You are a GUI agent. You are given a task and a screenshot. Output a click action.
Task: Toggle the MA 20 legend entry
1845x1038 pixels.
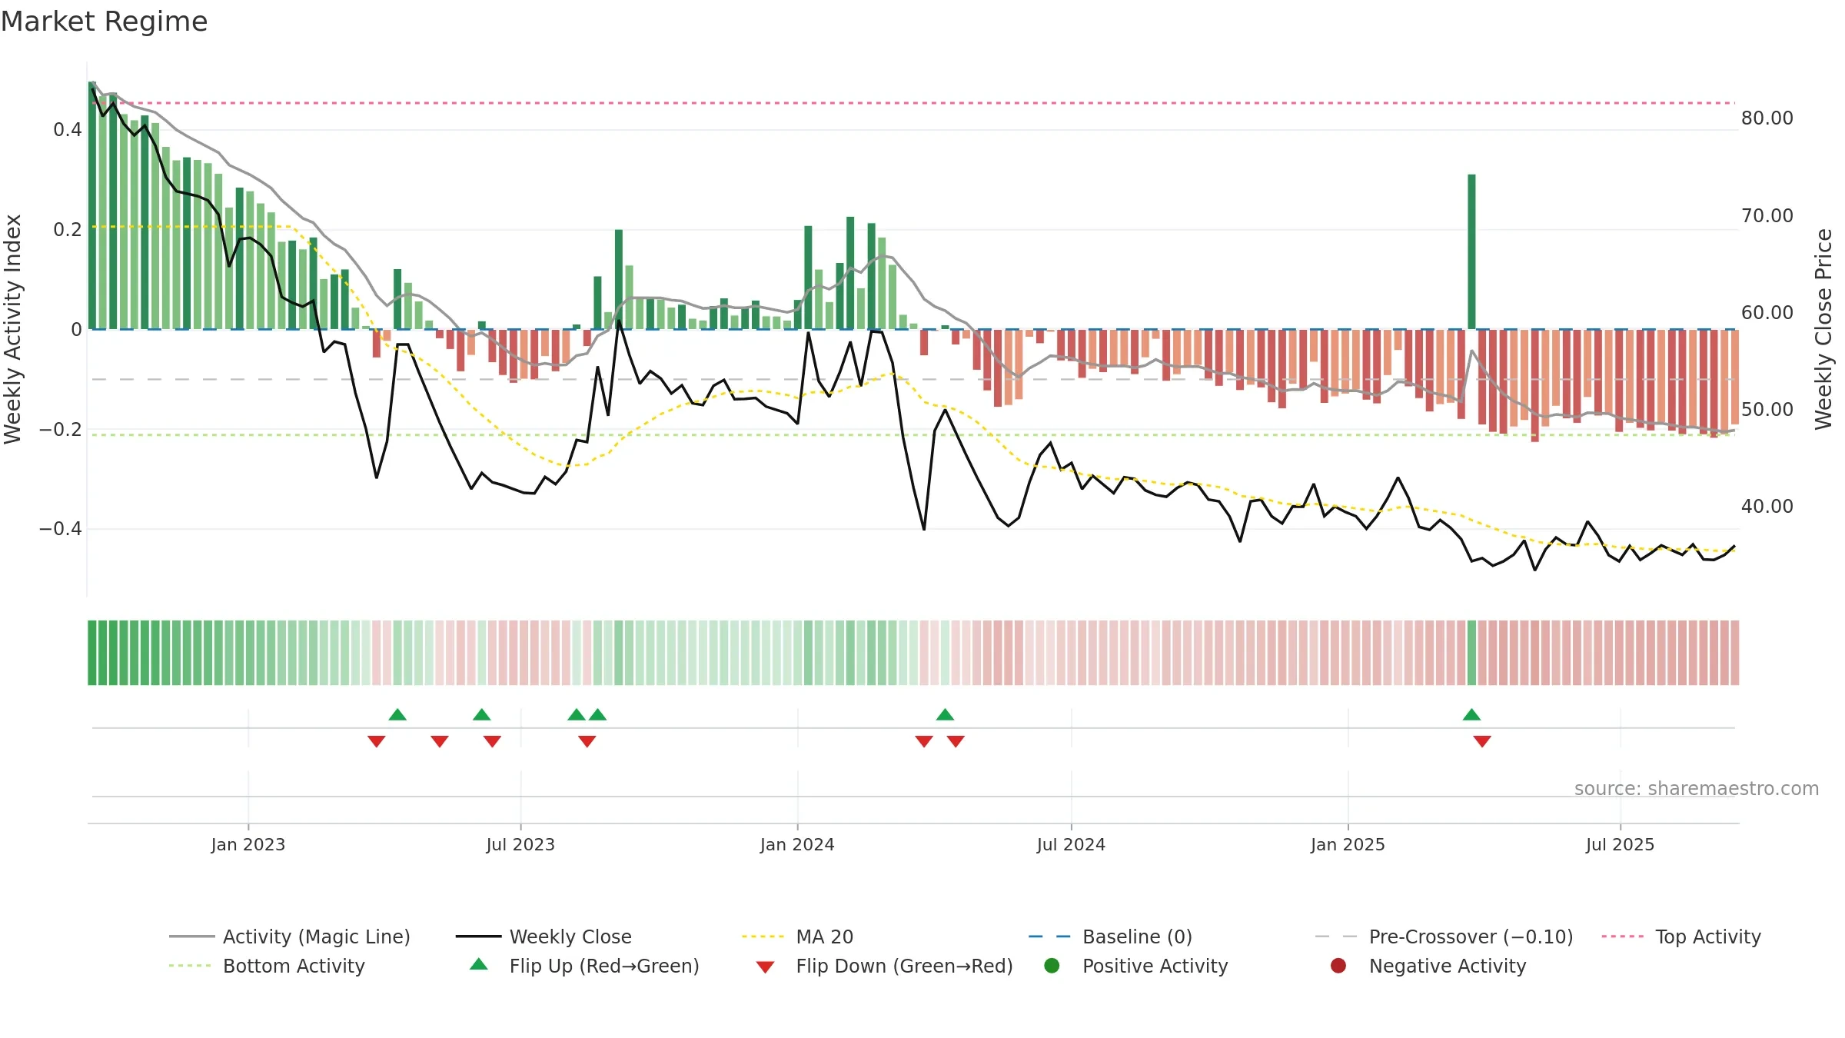(x=797, y=937)
